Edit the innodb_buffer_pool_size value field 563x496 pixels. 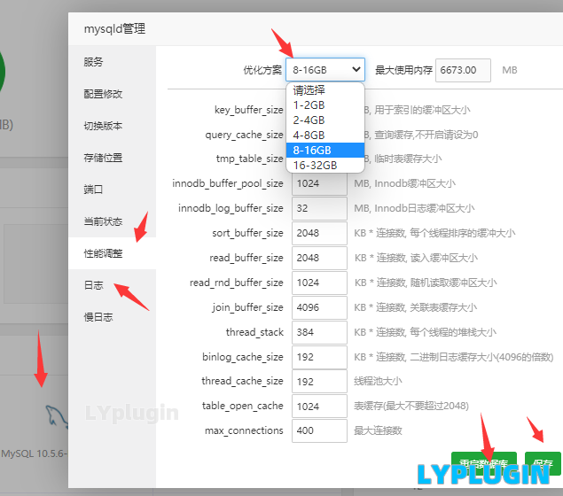click(x=319, y=183)
